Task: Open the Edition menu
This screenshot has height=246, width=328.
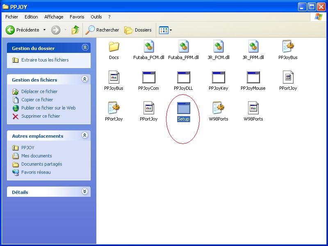Action: click(31, 17)
